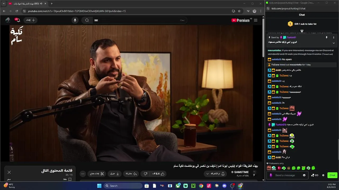
Task: Open install app icon in address bar
Action: pos(233,11)
